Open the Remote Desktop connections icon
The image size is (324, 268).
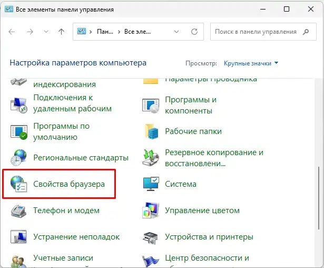point(18,105)
